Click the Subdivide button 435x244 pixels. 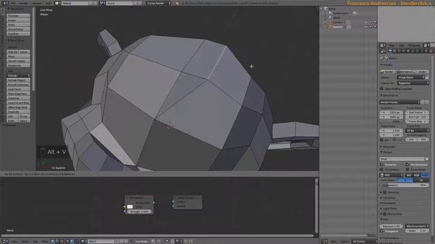pyautogui.click(x=18, y=98)
